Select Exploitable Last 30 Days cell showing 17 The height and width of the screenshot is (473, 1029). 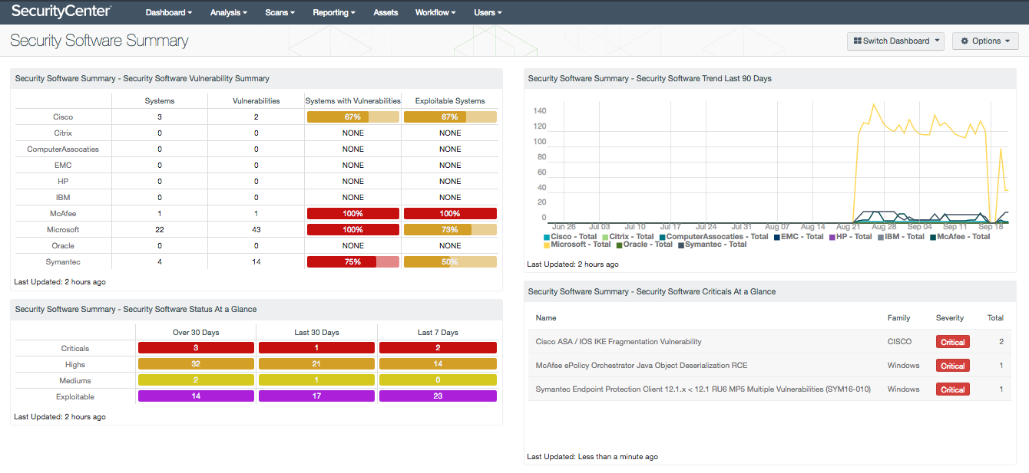point(316,396)
